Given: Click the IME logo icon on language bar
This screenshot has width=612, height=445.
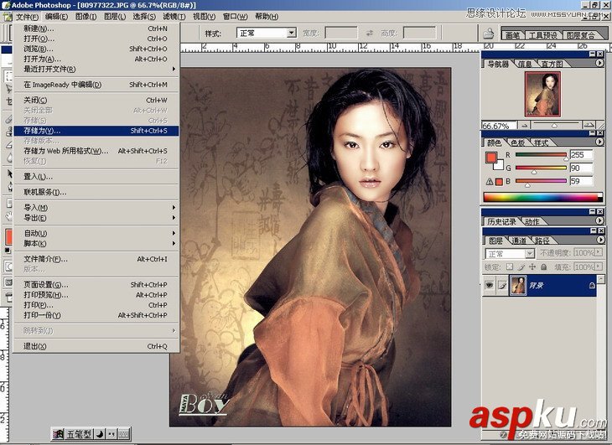Looking at the screenshot, I should coord(58,434).
